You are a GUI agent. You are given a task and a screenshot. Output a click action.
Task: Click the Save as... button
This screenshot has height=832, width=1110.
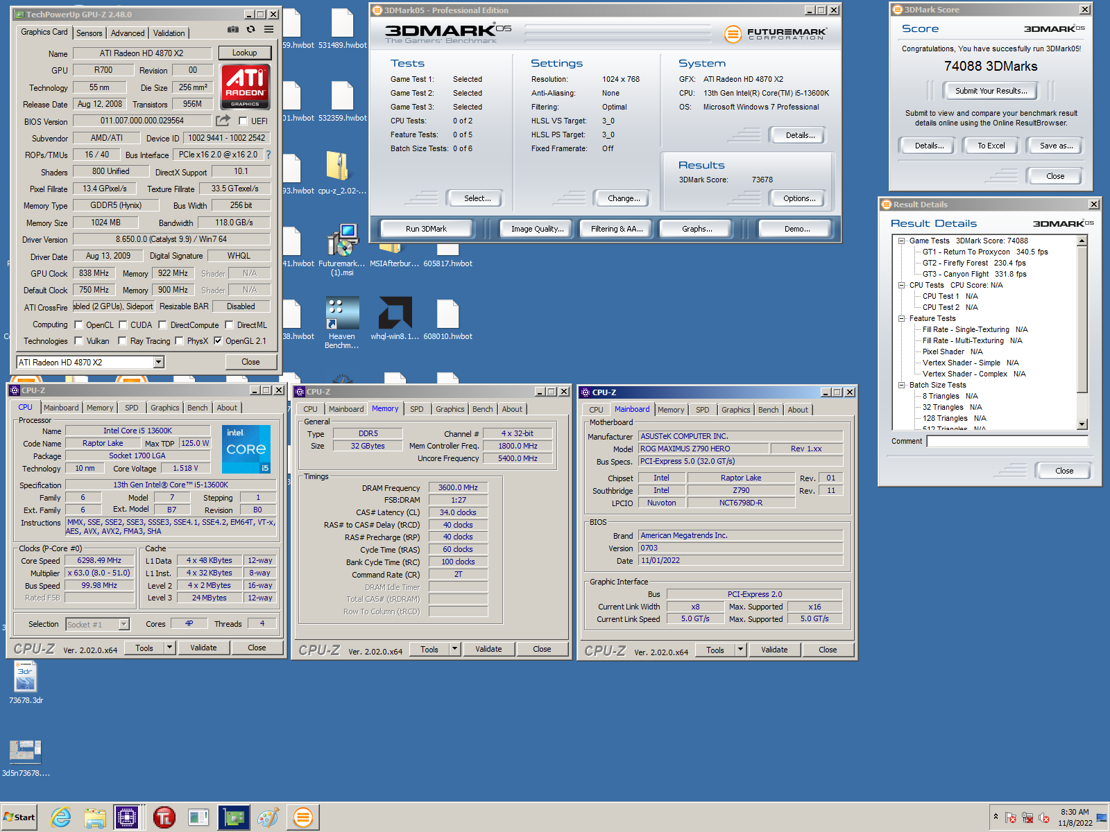click(x=1056, y=146)
